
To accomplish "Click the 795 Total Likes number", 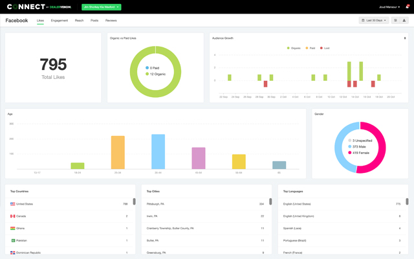I will [x=53, y=64].
